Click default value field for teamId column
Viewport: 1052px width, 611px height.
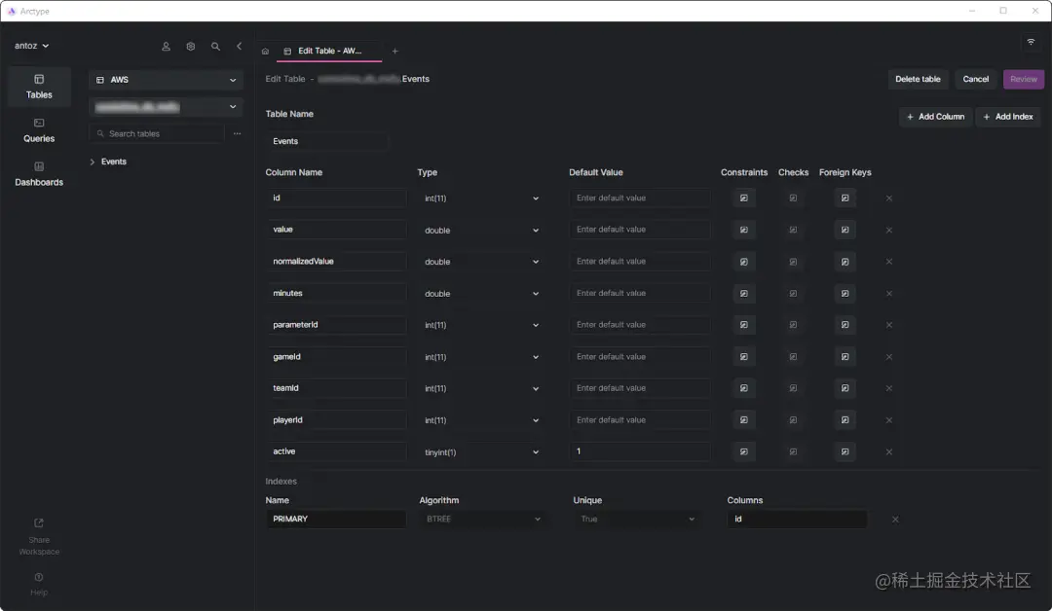[639, 388]
